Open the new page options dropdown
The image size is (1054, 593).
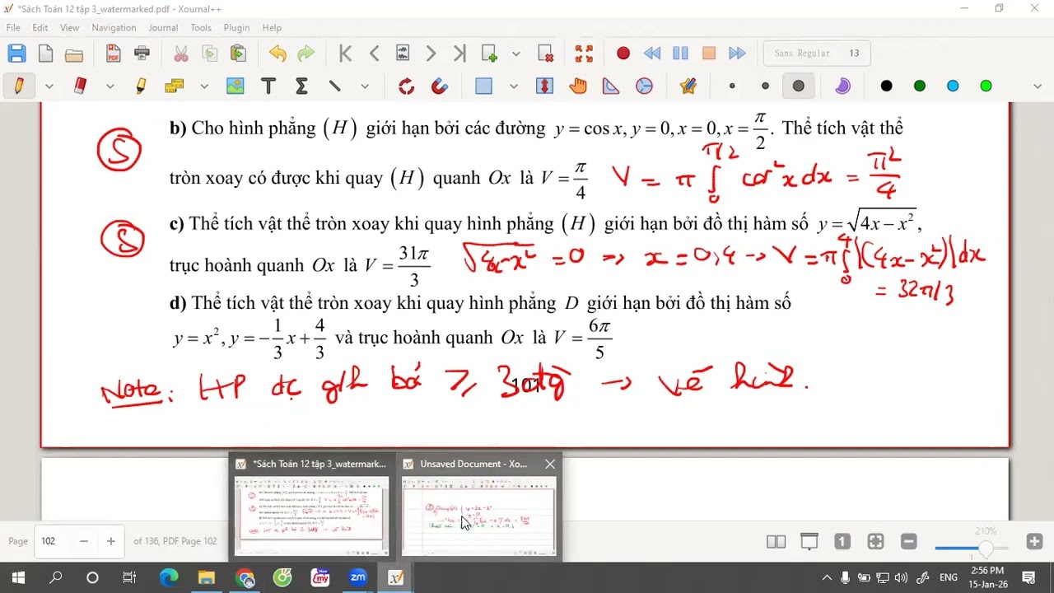[515, 54]
